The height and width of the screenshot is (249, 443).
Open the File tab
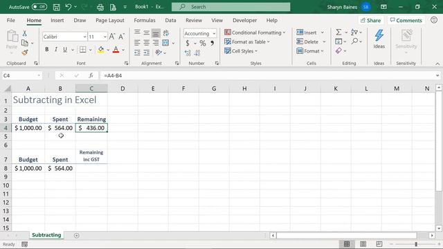point(11,20)
